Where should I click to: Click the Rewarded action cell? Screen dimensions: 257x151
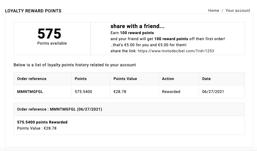point(171,92)
